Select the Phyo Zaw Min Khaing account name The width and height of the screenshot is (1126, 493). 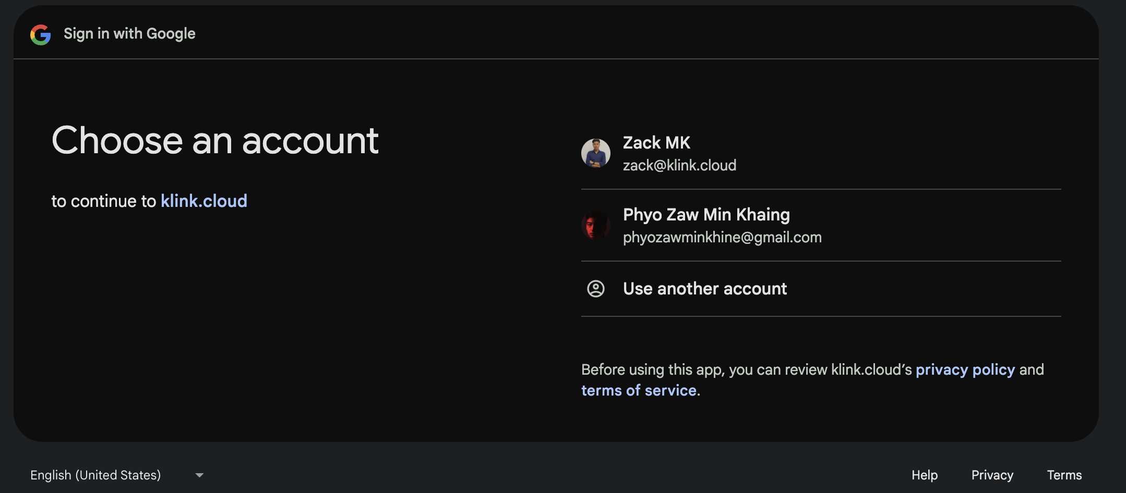click(706, 215)
